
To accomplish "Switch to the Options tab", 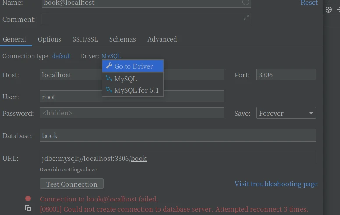I will [x=49, y=39].
